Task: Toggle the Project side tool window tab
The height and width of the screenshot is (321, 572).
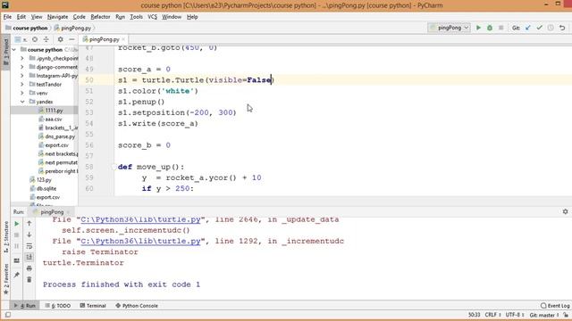Action: point(5,52)
